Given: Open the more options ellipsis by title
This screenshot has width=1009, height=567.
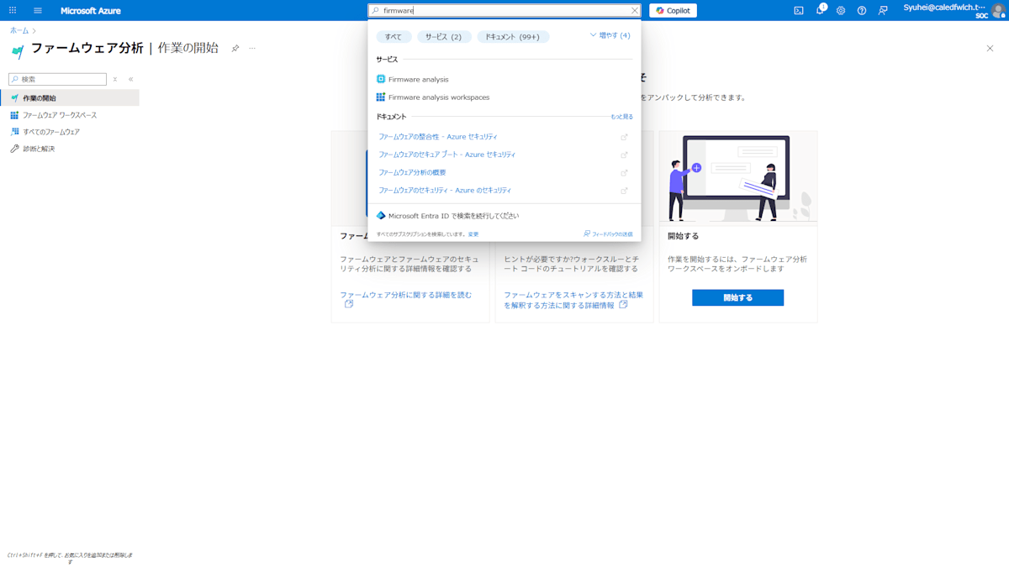Looking at the screenshot, I should [x=252, y=49].
